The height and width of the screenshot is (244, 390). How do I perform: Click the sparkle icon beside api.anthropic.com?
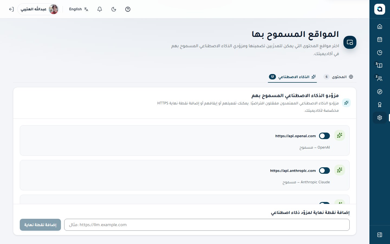tap(340, 170)
